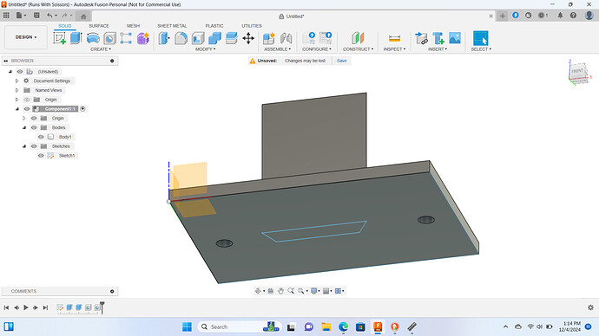
Task: Select the Fillet tool icon
Action: (x=181, y=38)
